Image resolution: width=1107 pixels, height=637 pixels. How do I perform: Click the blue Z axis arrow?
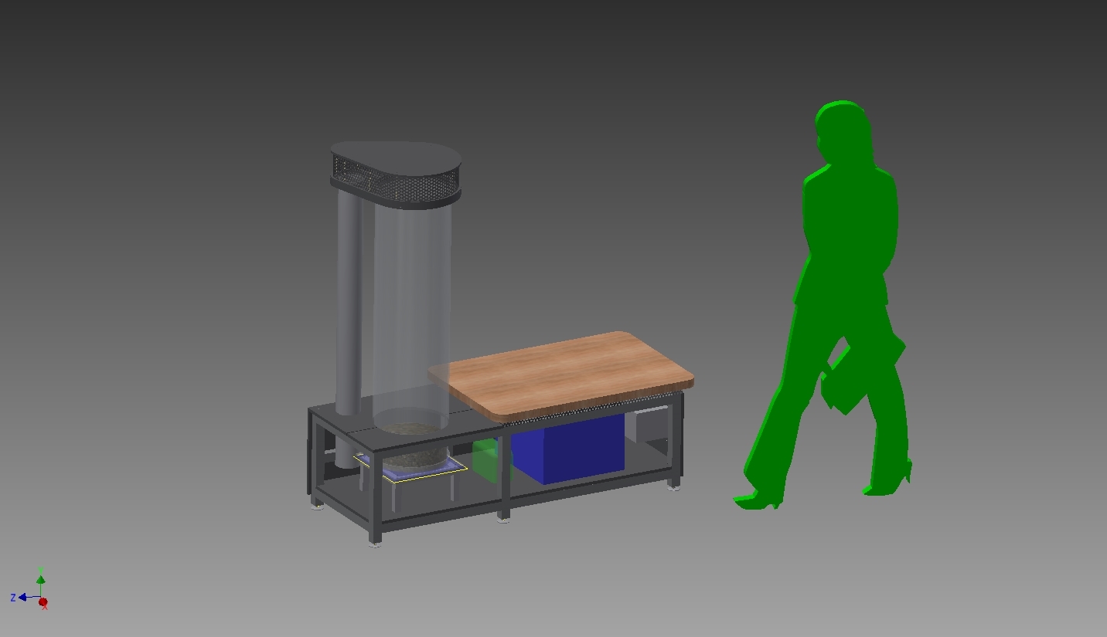coord(23,597)
